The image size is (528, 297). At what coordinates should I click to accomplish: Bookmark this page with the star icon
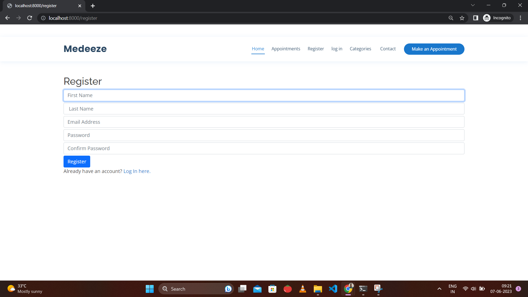point(462,18)
